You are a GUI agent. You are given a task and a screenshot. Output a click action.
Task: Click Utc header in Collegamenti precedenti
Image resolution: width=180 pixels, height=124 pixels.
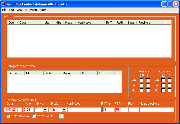tap(34, 73)
